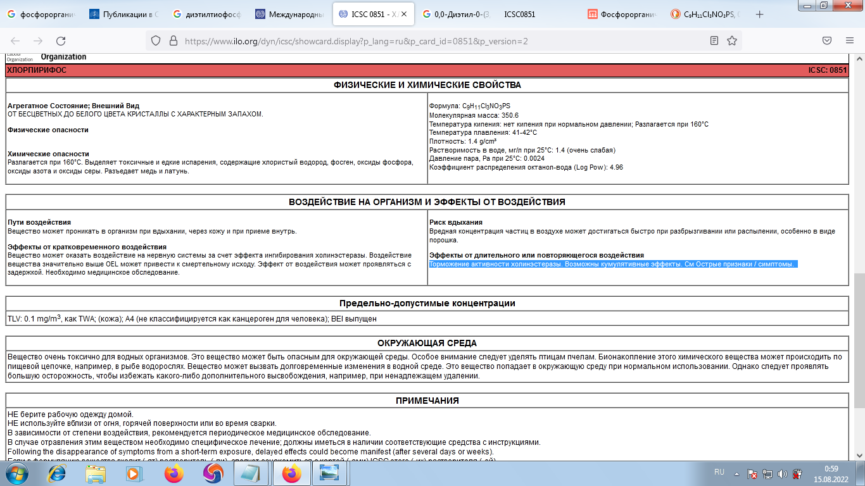This screenshot has width=865, height=486.
Task: Click the Windows Start button
Action: click(16, 473)
